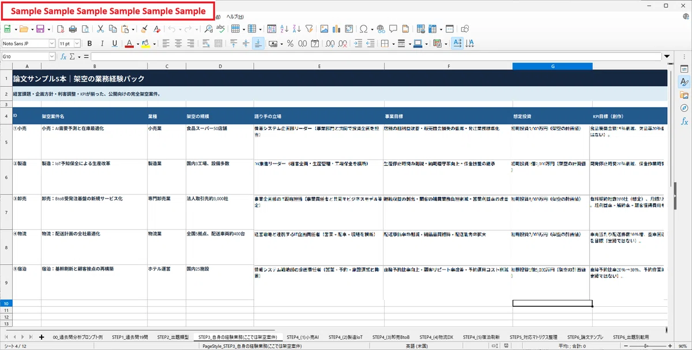Switch to sheet tab STEP1_過去問19問

(130, 337)
